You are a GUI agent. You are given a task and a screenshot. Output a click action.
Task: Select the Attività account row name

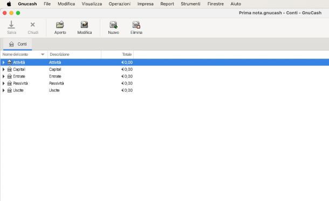point(19,62)
